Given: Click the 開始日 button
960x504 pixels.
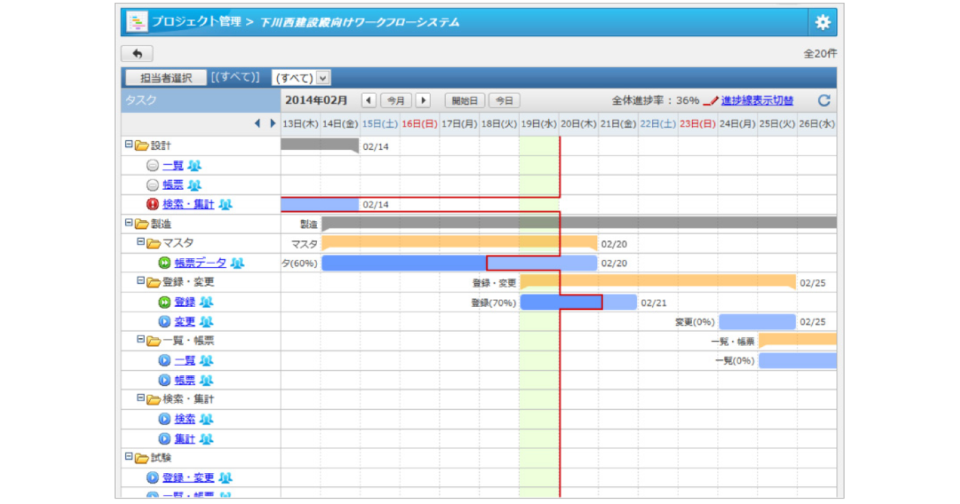Looking at the screenshot, I should (465, 101).
